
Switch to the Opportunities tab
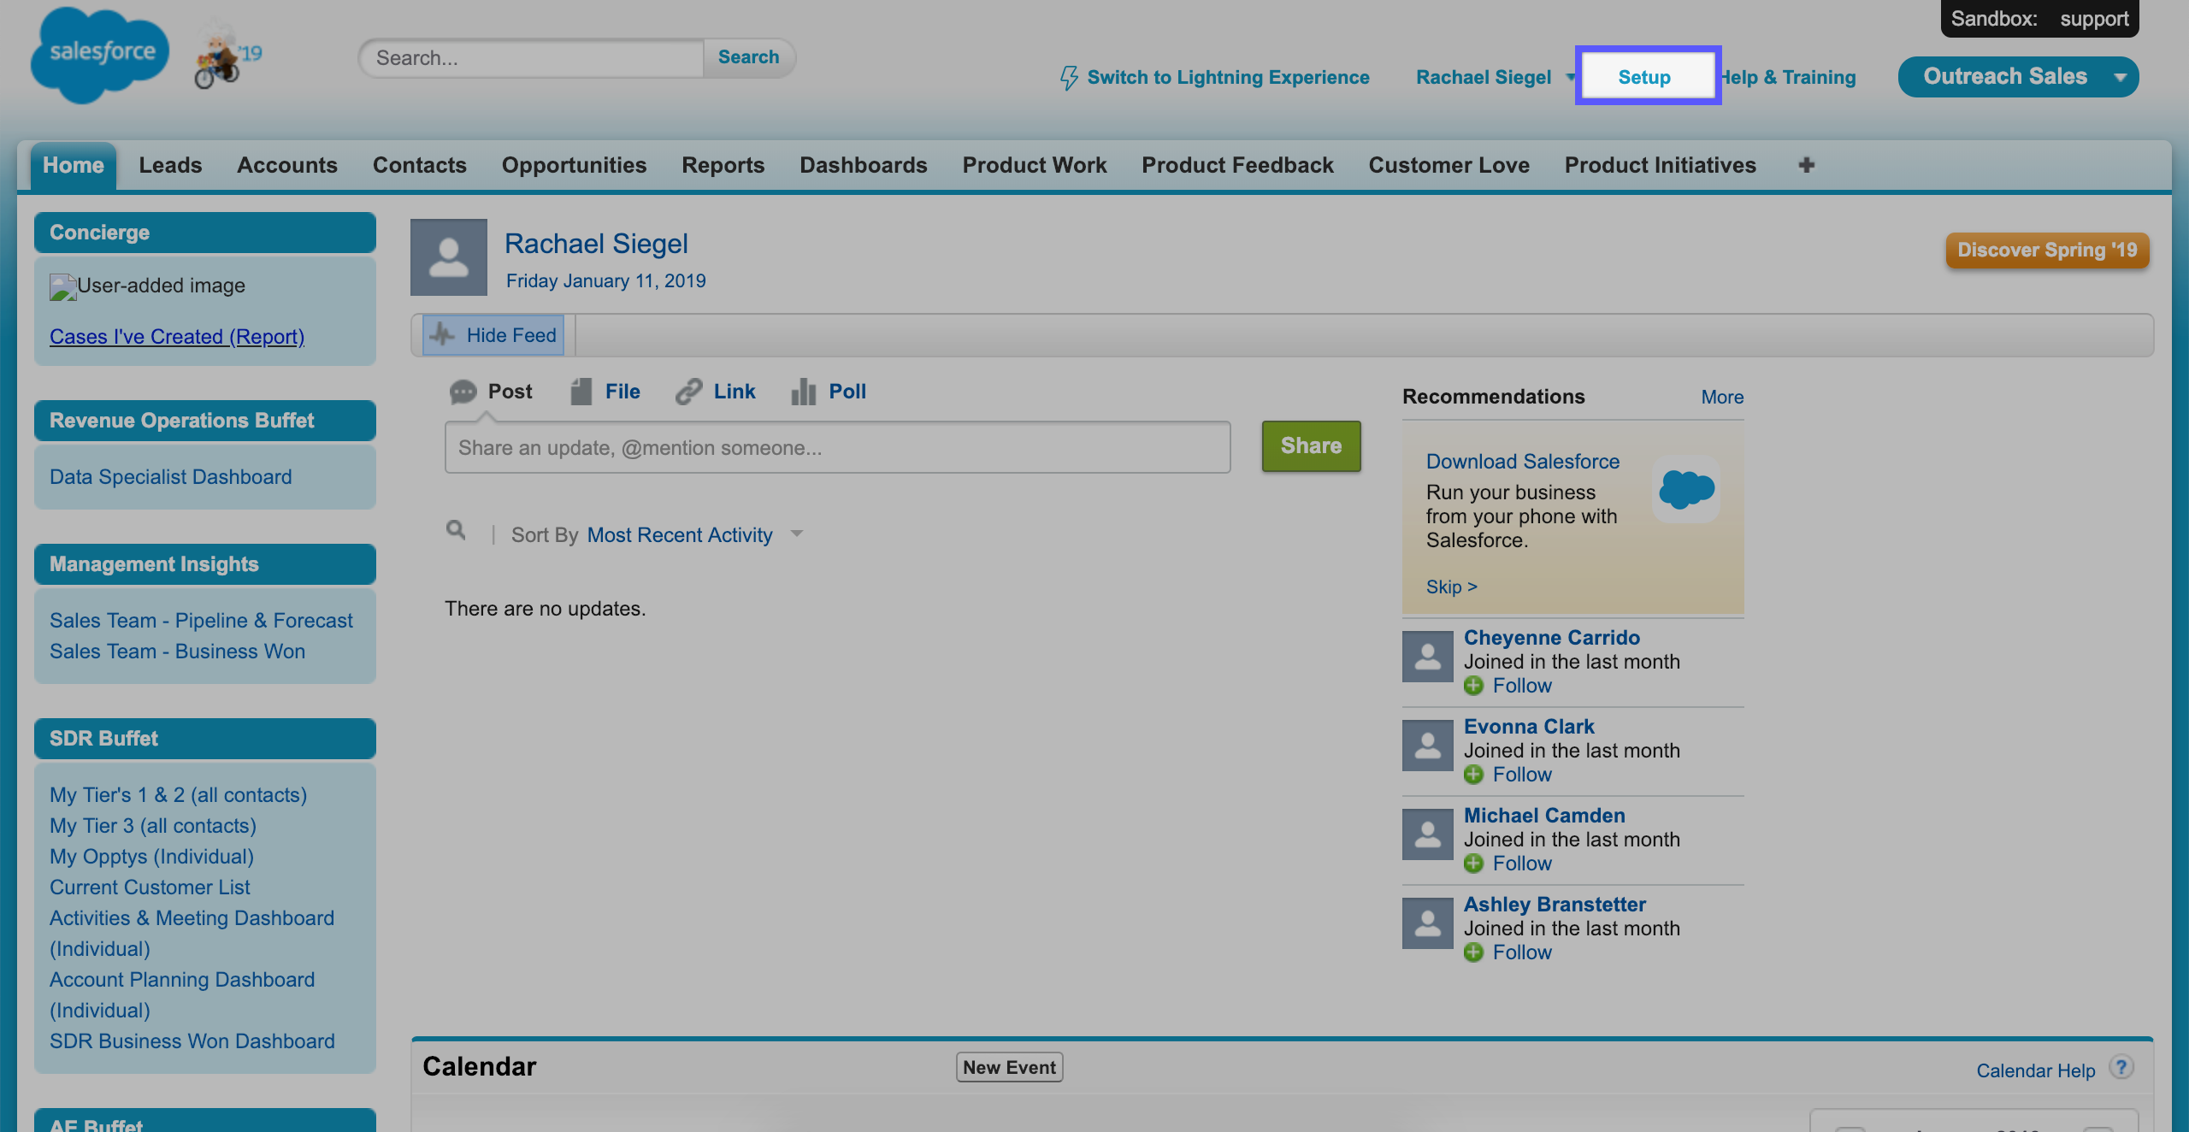tap(574, 165)
